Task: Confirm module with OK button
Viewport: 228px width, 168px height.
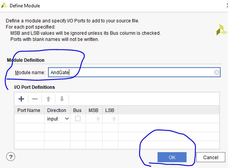Action: [x=172, y=157]
